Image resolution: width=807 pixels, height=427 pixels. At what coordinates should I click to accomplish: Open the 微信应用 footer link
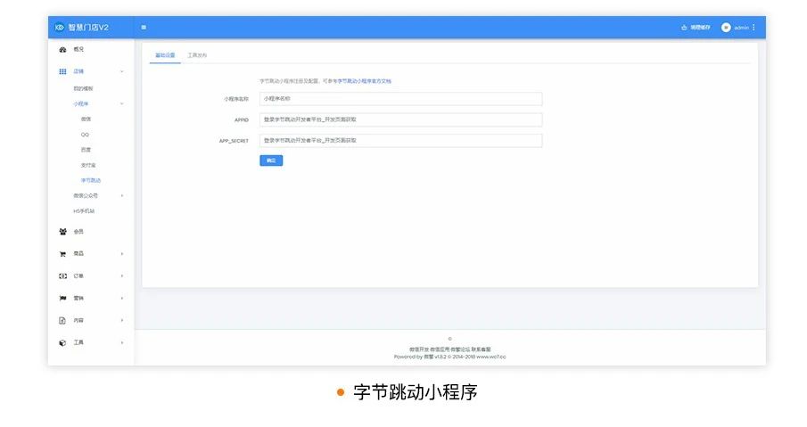(x=440, y=349)
